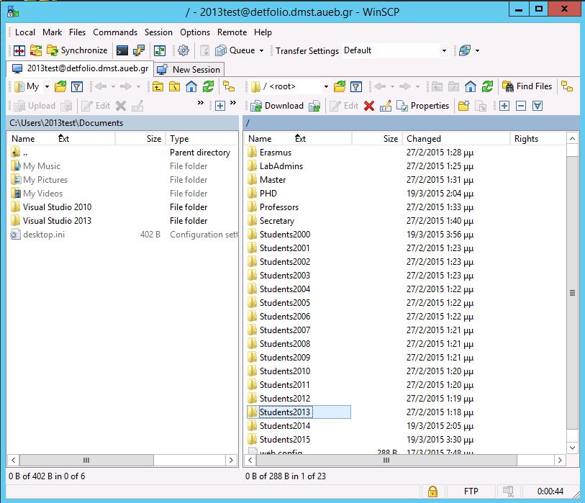This screenshot has width=585, height=503.
Task: Click red delete X in remote toolbar
Action: pyautogui.click(x=369, y=106)
